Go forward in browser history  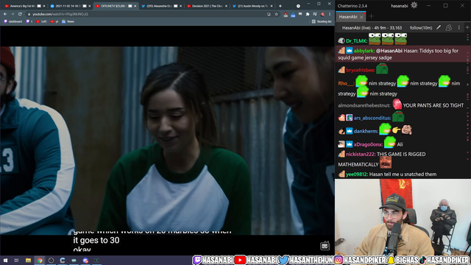coord(13,14)
